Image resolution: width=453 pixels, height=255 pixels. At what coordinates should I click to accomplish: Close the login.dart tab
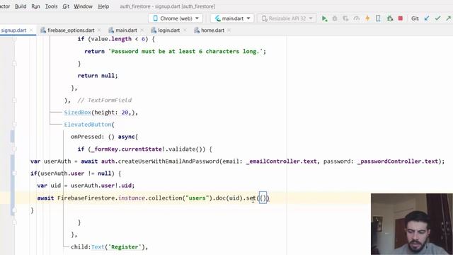[185, 30]
